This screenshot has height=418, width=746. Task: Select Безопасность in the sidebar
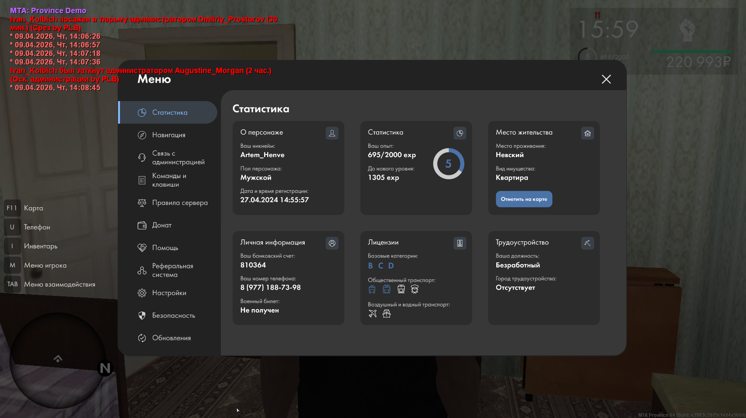click(173, 315)
